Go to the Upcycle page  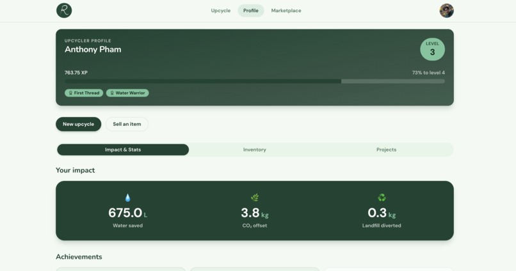click(220, 10)
